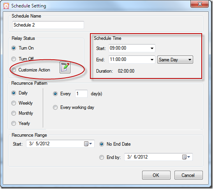
Task: Choose the Customize Action radio option
Action: 14,70
